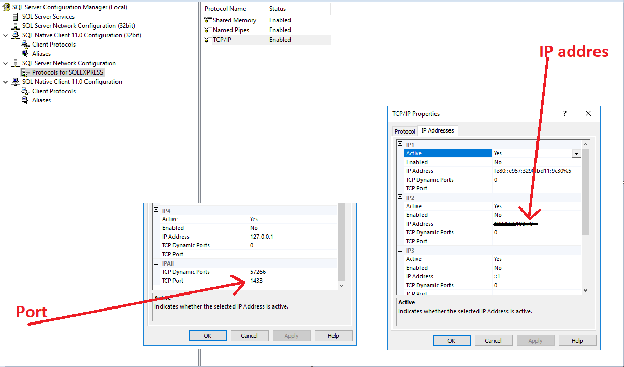Select the Protocols for SQLEXPRESS icon

[25, 72]
